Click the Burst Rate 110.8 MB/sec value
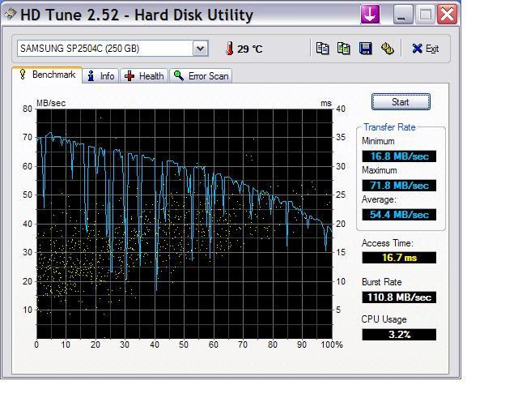518x415 pixels. click(399, 297)
